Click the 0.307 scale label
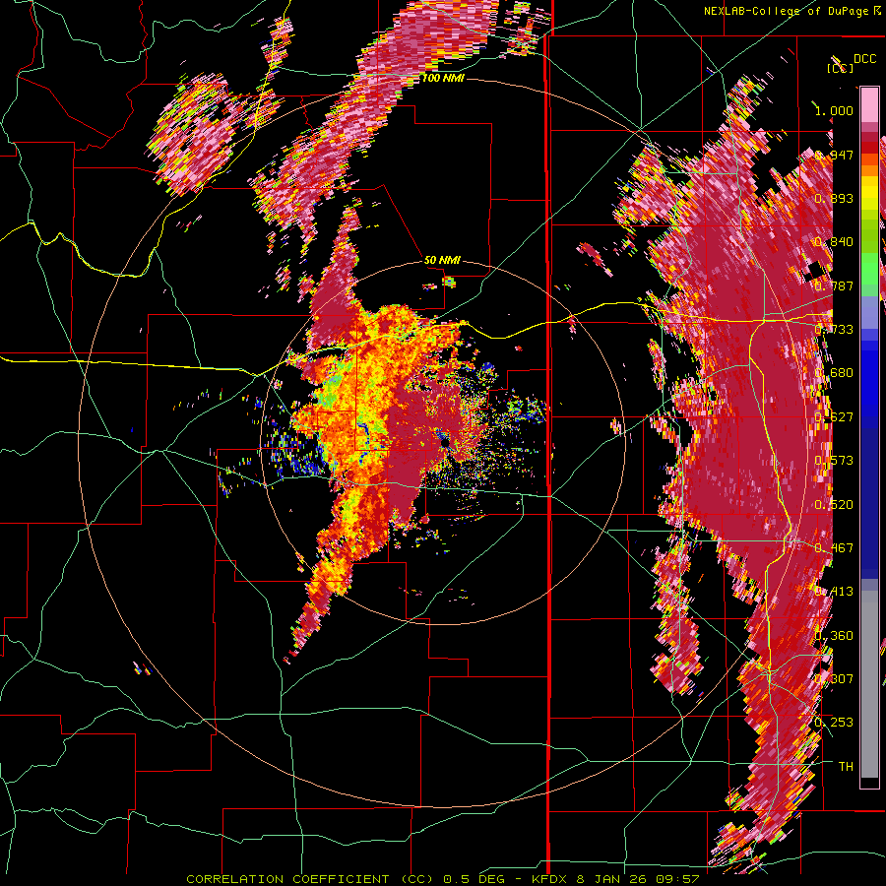This screenshot has height=886, width=886. tap(834, 679)
